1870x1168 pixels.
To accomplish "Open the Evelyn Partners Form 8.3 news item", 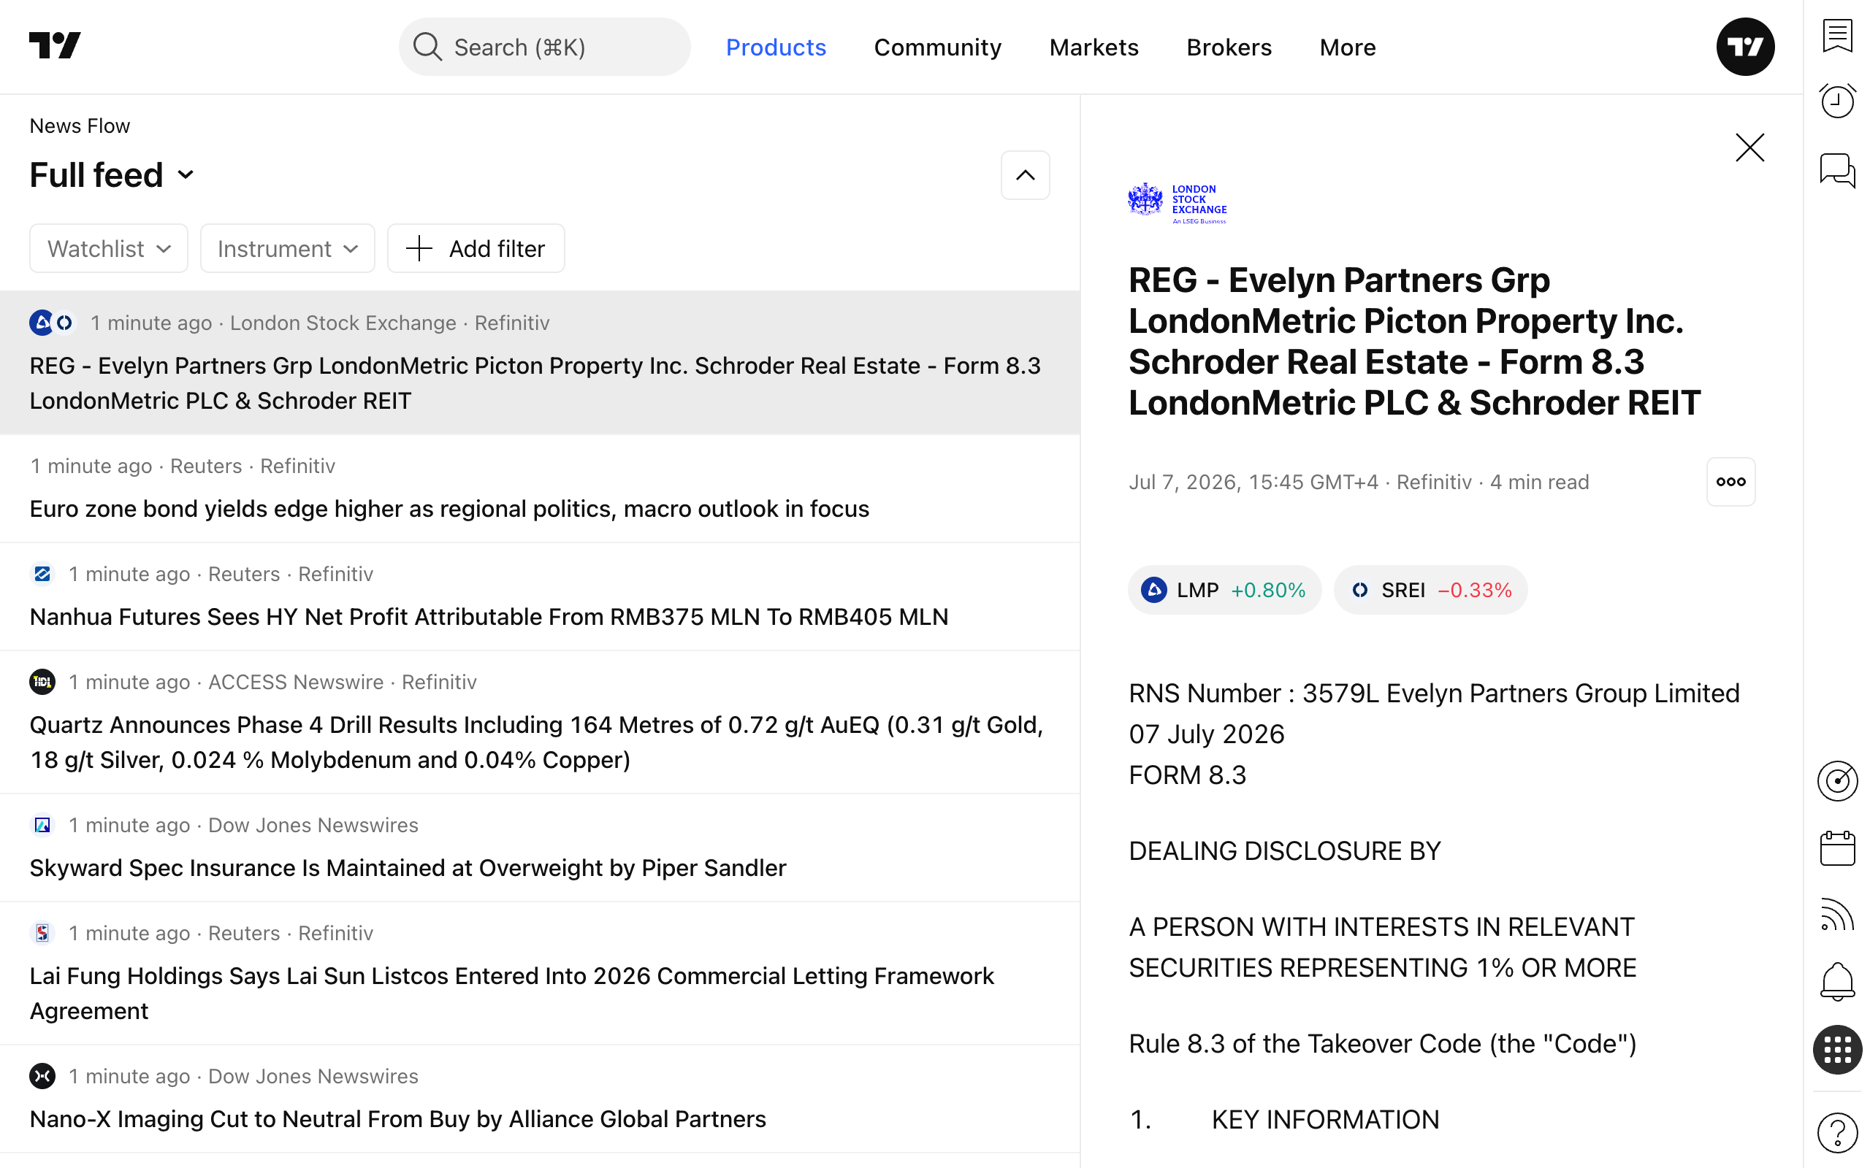I will click(x=539, y=362).
